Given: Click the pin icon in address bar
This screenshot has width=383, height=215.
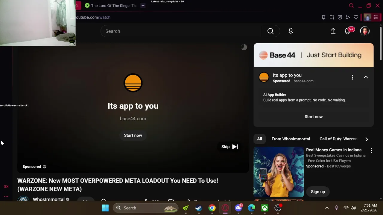Looking at the screenshot, I should pos(323,17).
